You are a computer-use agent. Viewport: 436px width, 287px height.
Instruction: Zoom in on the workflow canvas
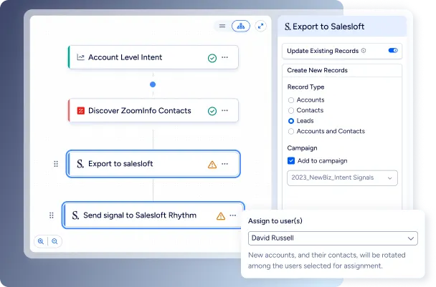(41, 241)
